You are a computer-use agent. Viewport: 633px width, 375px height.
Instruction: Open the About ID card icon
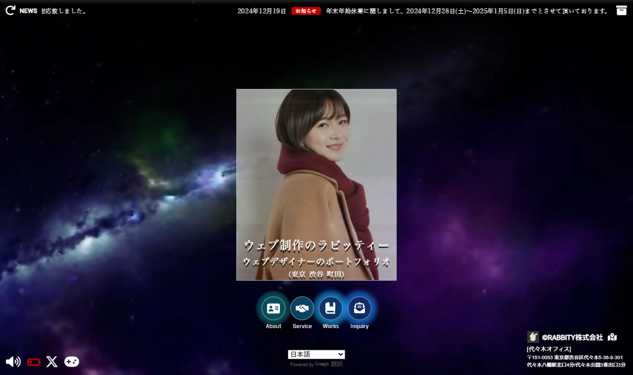tap(273, 308)
